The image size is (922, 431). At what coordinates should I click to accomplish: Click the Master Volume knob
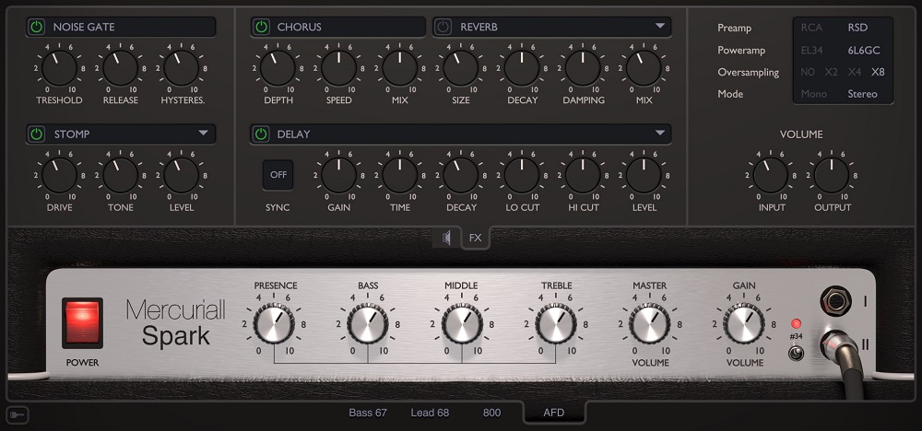coord(649,323)
